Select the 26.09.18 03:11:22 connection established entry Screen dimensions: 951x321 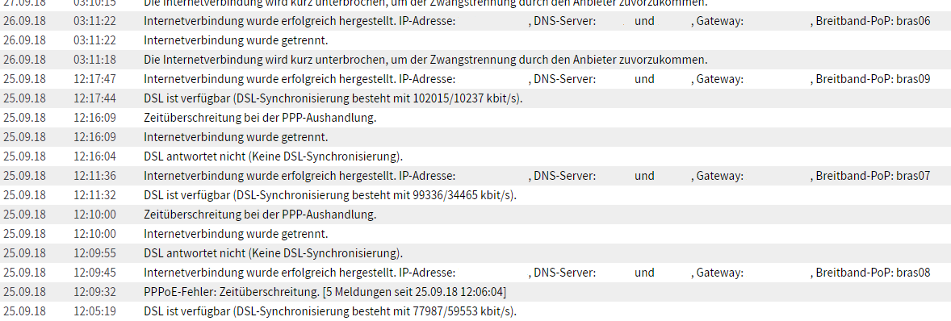tap(475, 21)
